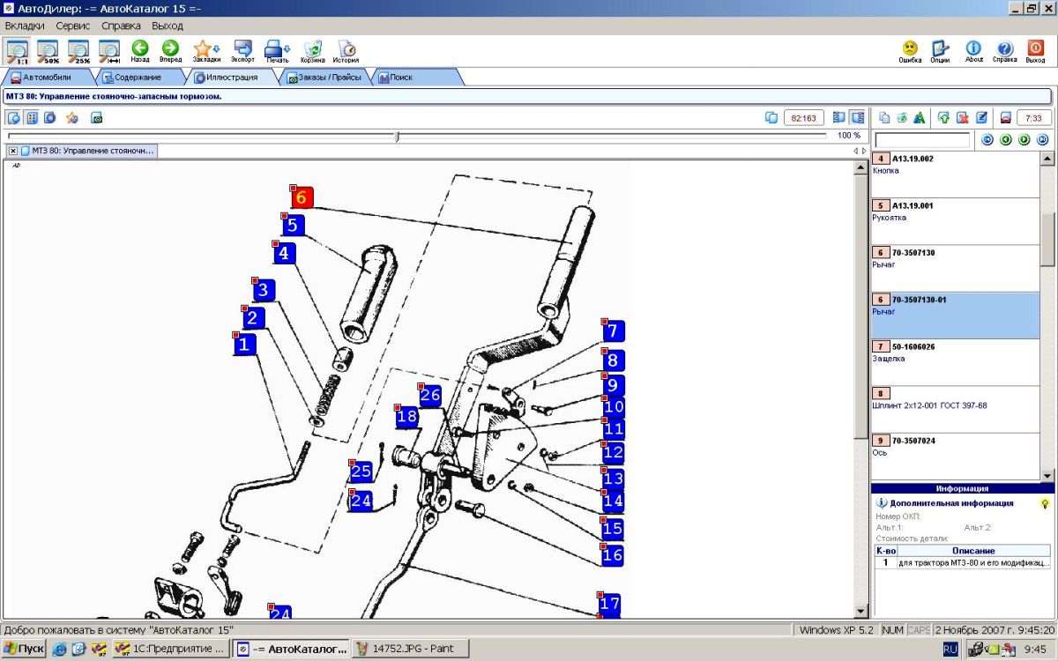Open the Корзина basket icon
The width and height of the screenshot is (1058, 661).
[312, 49]
